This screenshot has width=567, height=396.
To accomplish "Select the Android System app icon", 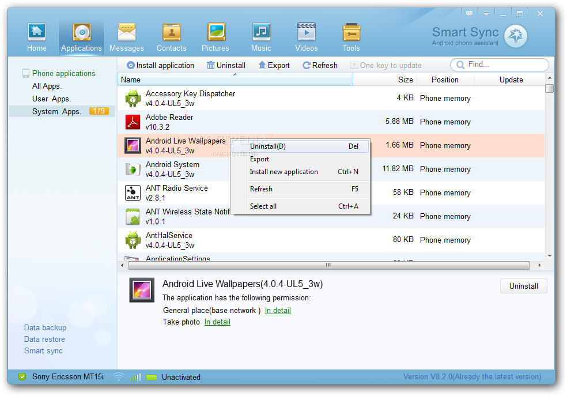I will click(133, 169).
